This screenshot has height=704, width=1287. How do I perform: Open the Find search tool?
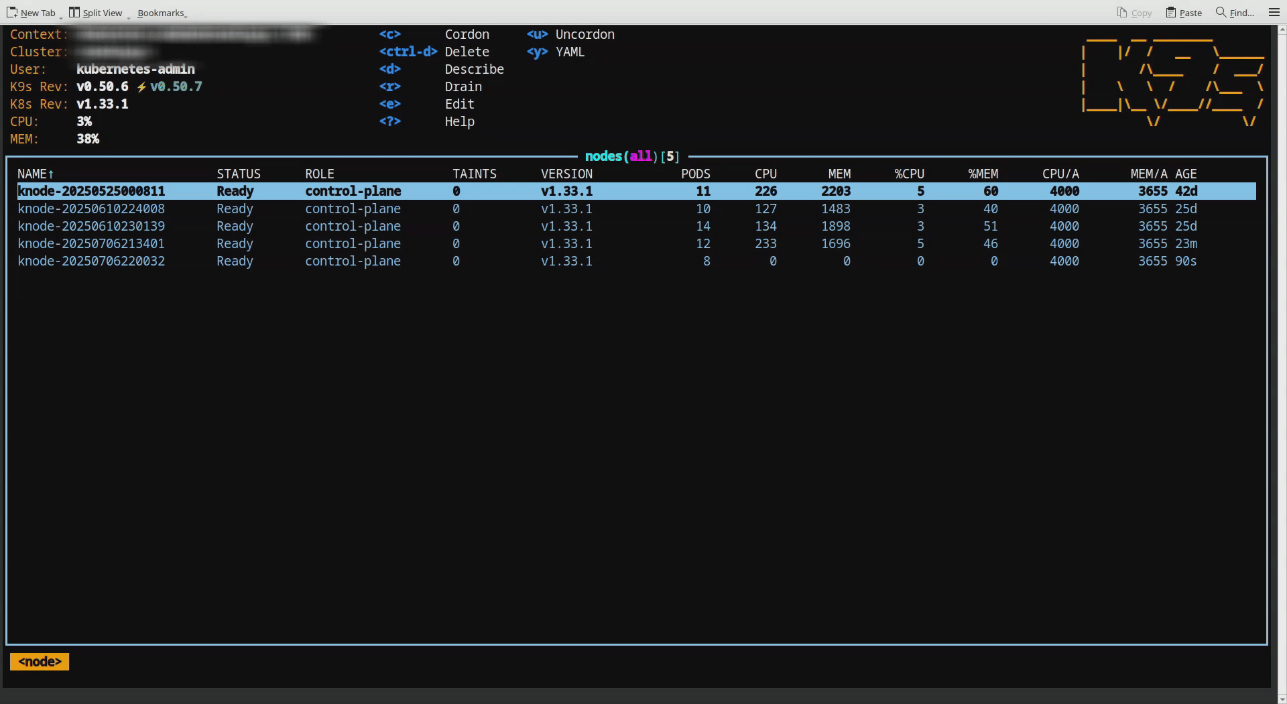(x=1235, y=13)
